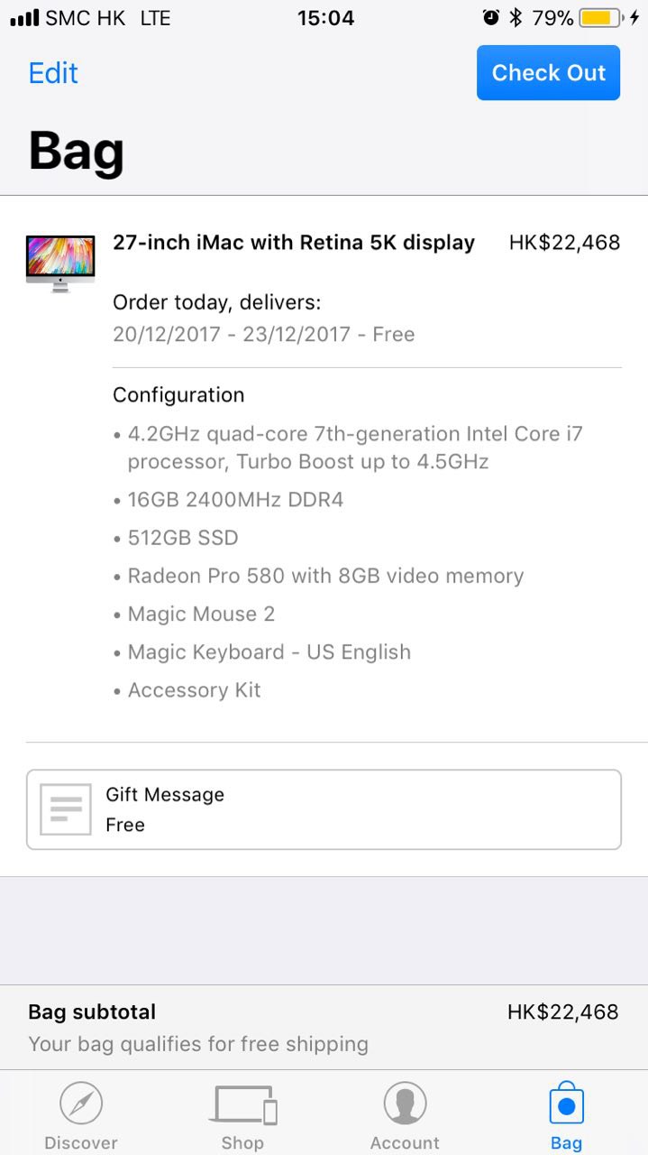Viewport: 648px width, 1155px height.
Task: Tap the alarm clock status icon
Action: pyautogui.click(x=490, y=18)
